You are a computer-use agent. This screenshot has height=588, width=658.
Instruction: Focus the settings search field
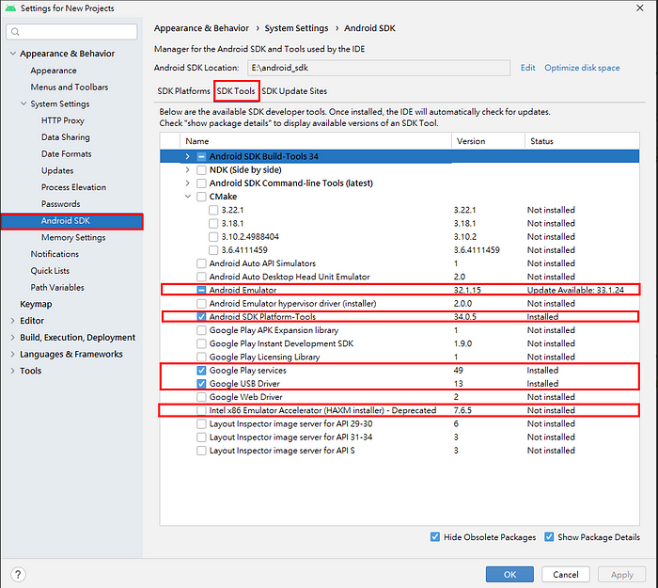(71, 32)
